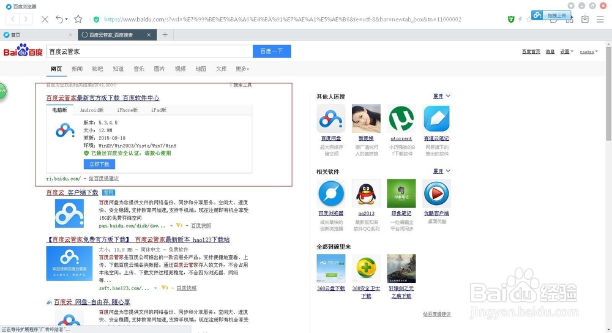The height and width of the screenshot is (333, 612).
Task: Select the 电脑版 tab
Action: pyautogui.click(x=60, y=110)
